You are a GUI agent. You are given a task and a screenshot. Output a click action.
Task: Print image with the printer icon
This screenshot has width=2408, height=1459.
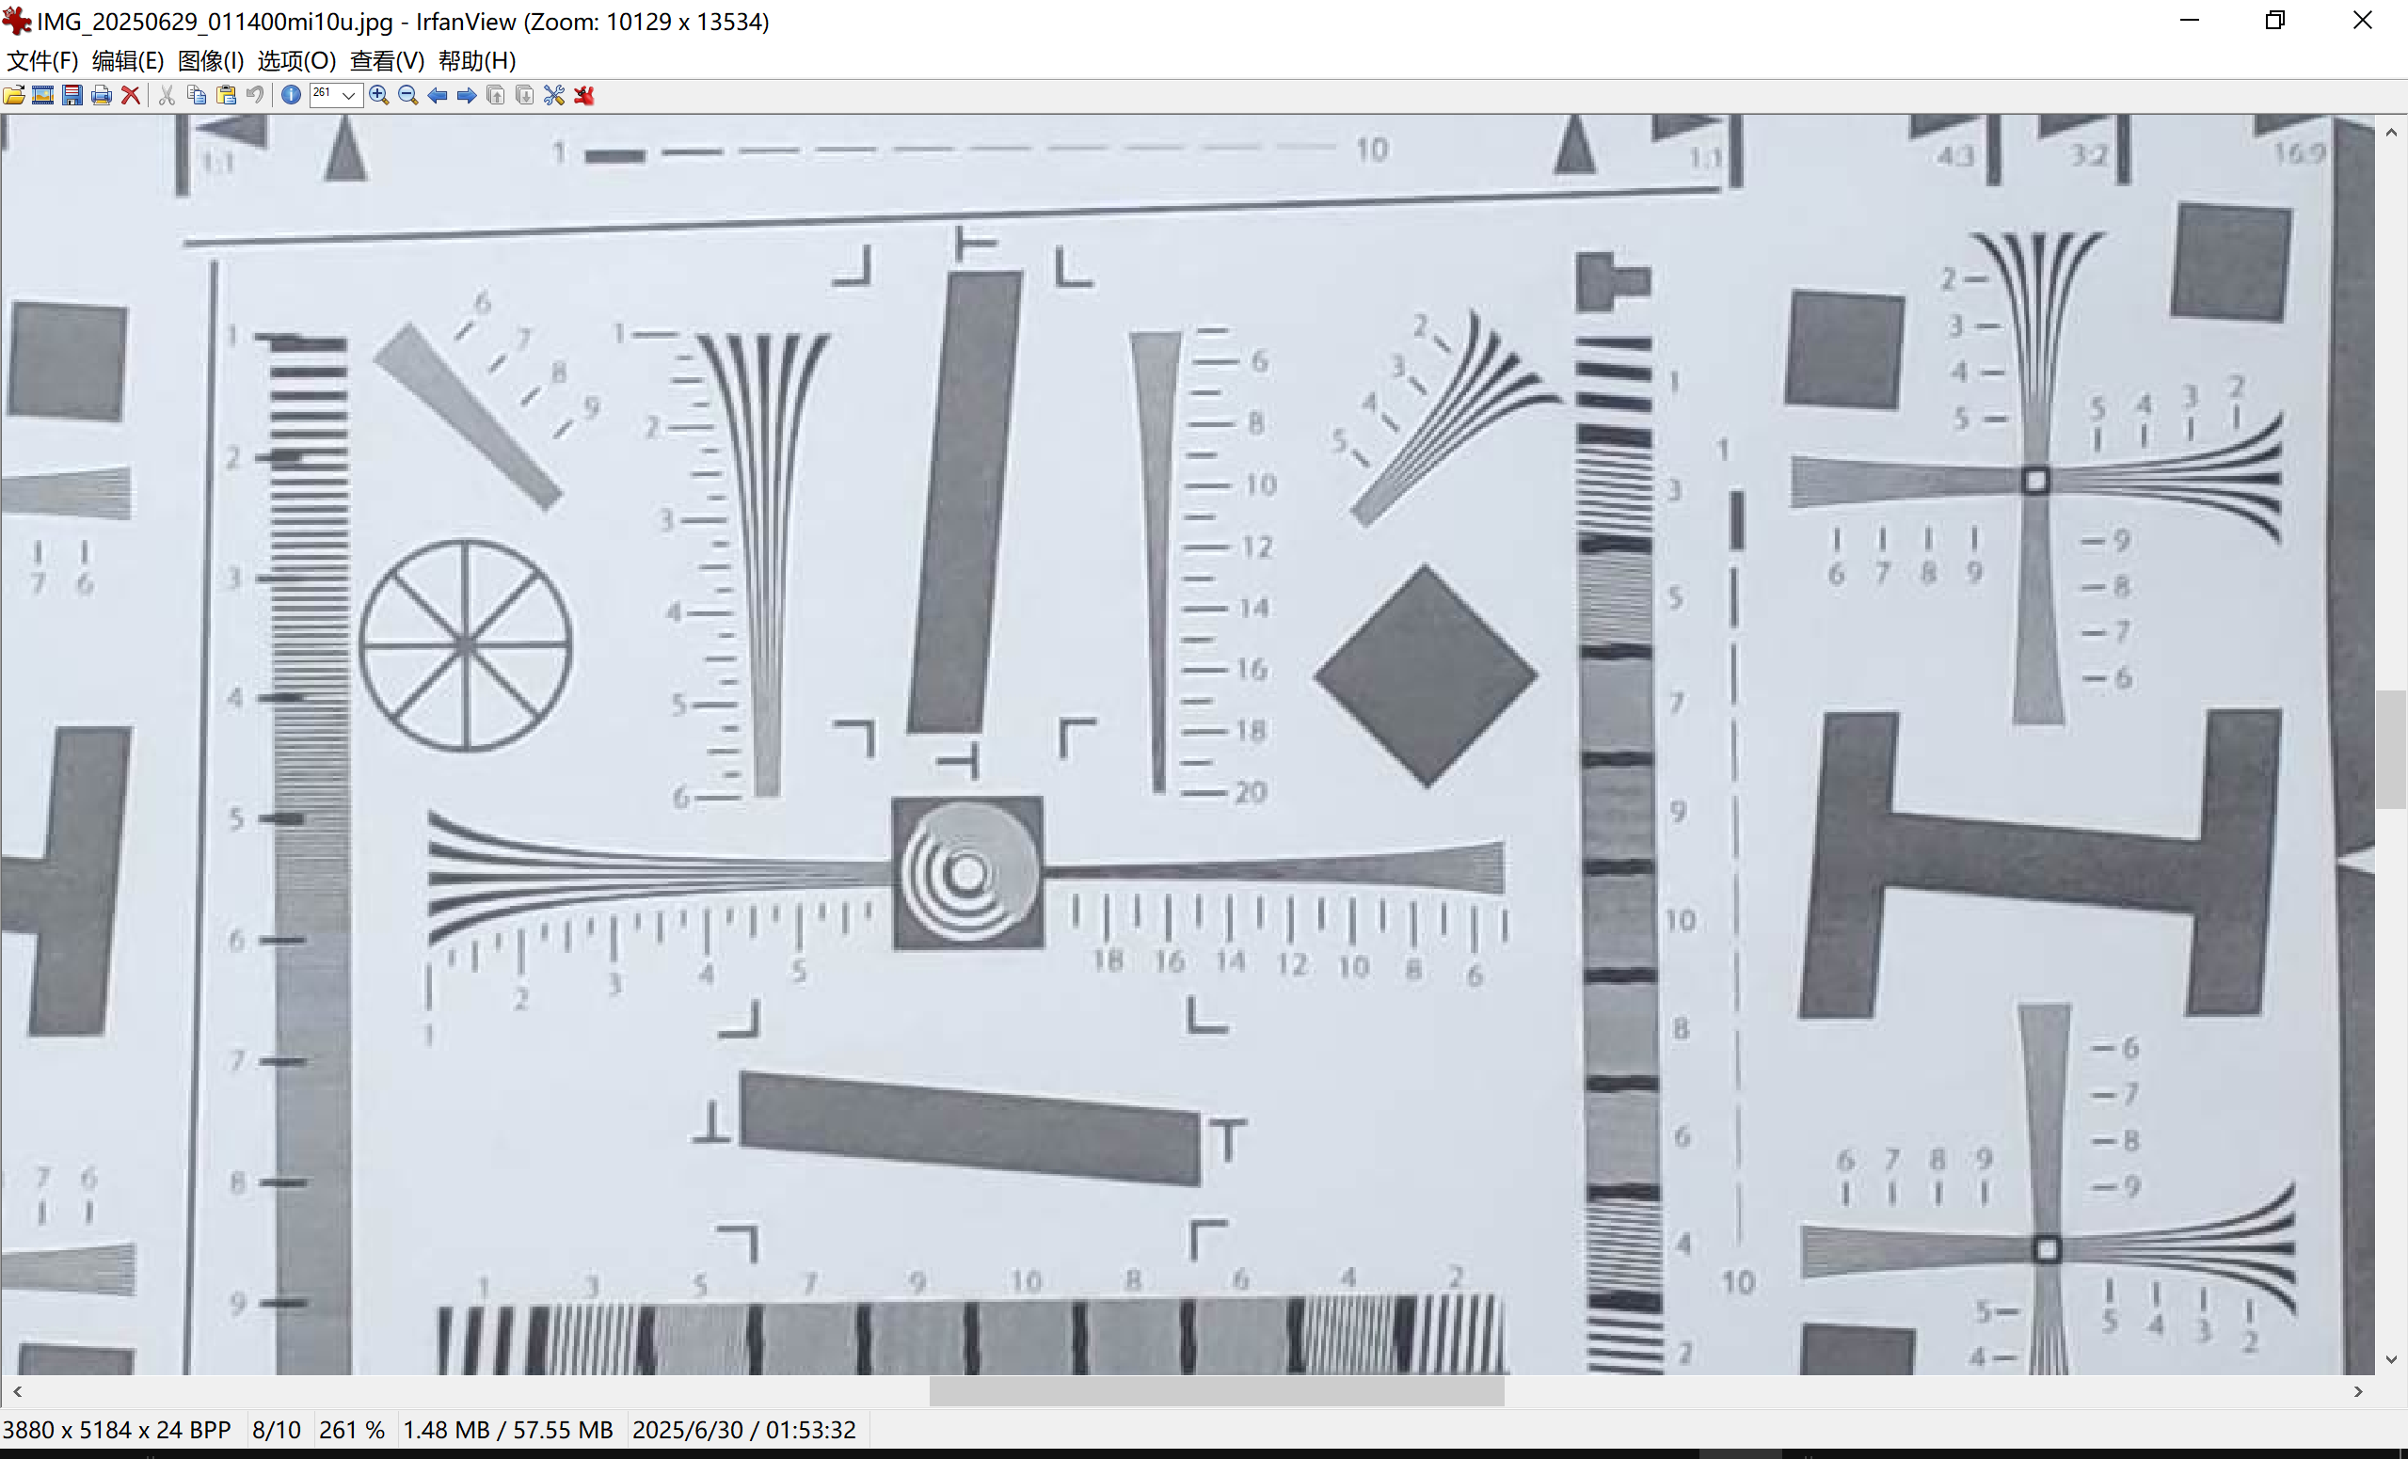[101, 95]
